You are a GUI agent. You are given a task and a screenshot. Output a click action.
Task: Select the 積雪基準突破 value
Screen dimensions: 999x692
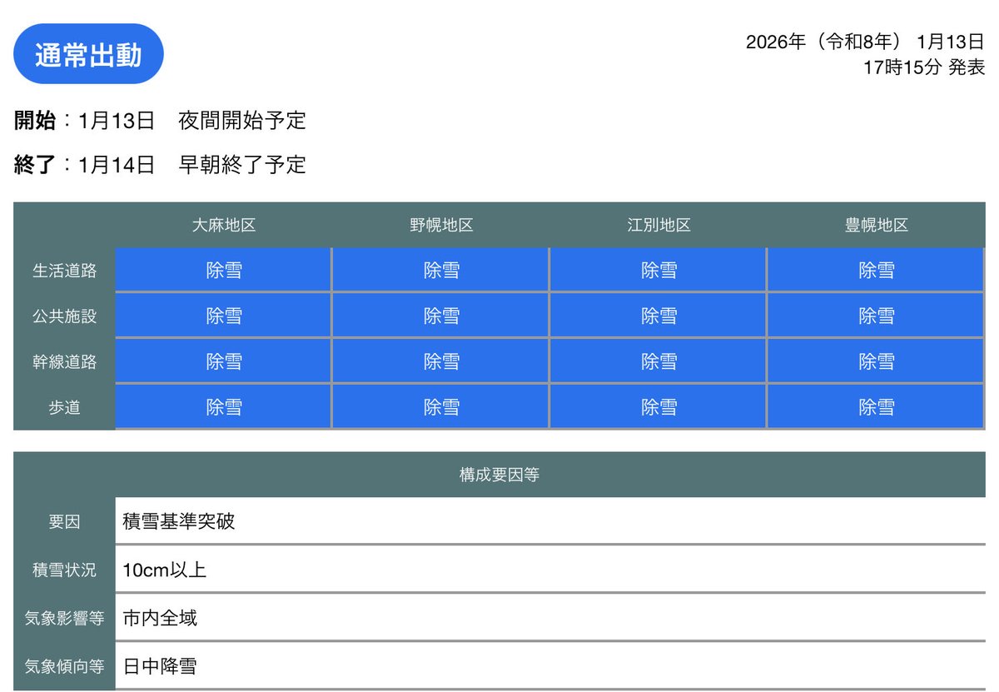click(179, 522)
